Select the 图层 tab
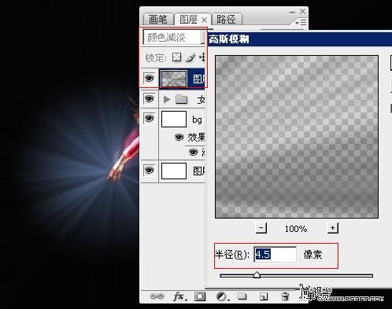This screenshot has height=309, width=392. (x=188, y=20)
